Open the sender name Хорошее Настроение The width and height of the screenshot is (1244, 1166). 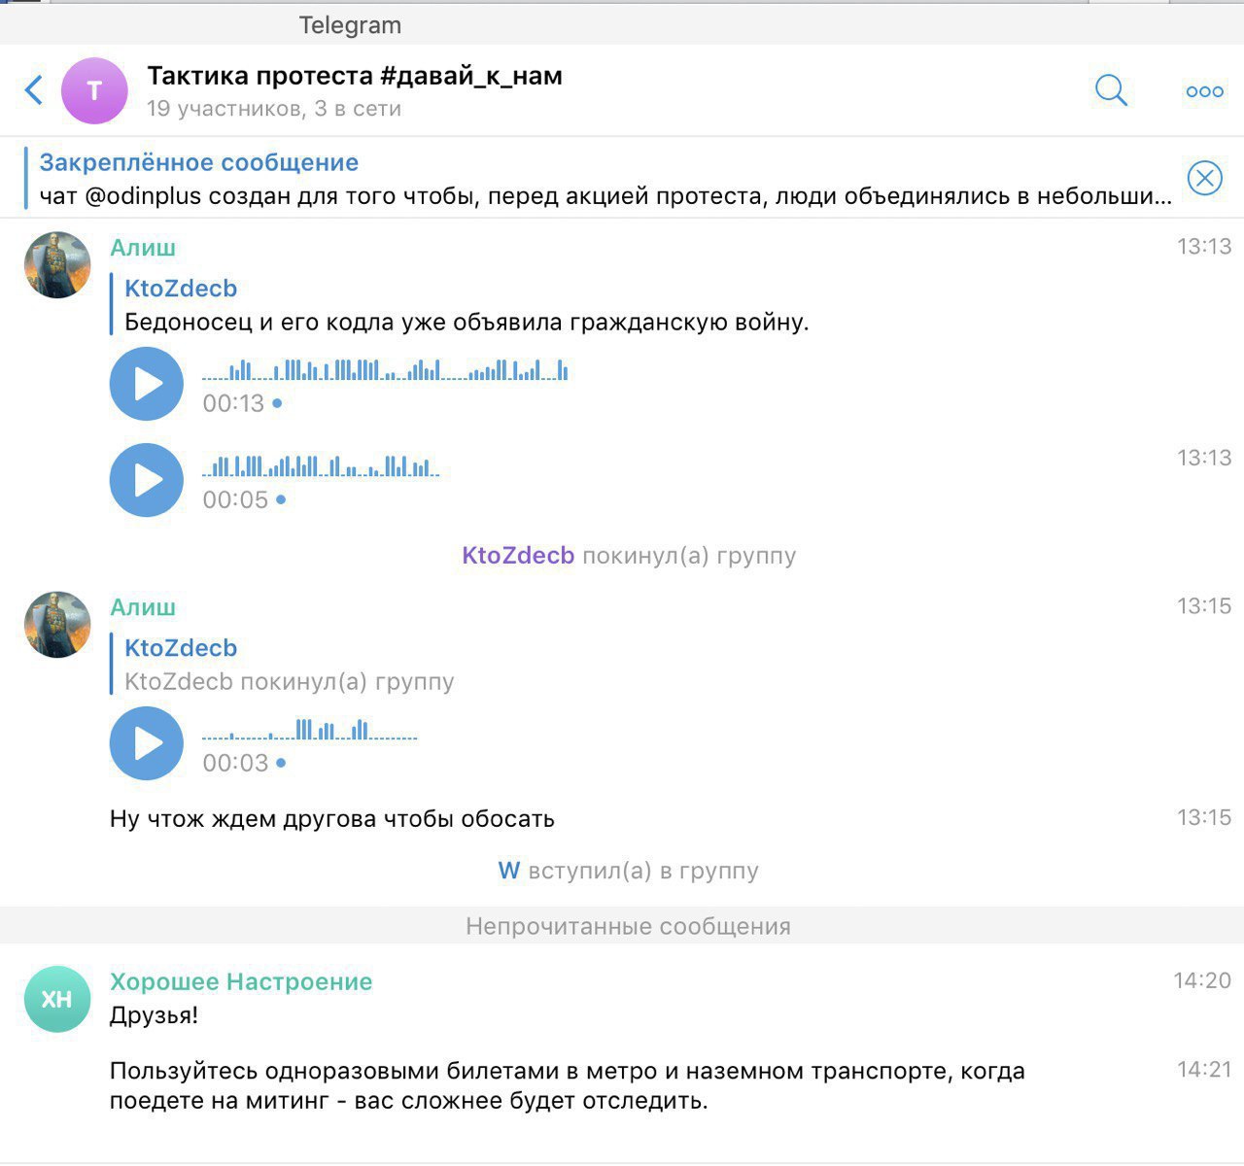click(241, 981)
